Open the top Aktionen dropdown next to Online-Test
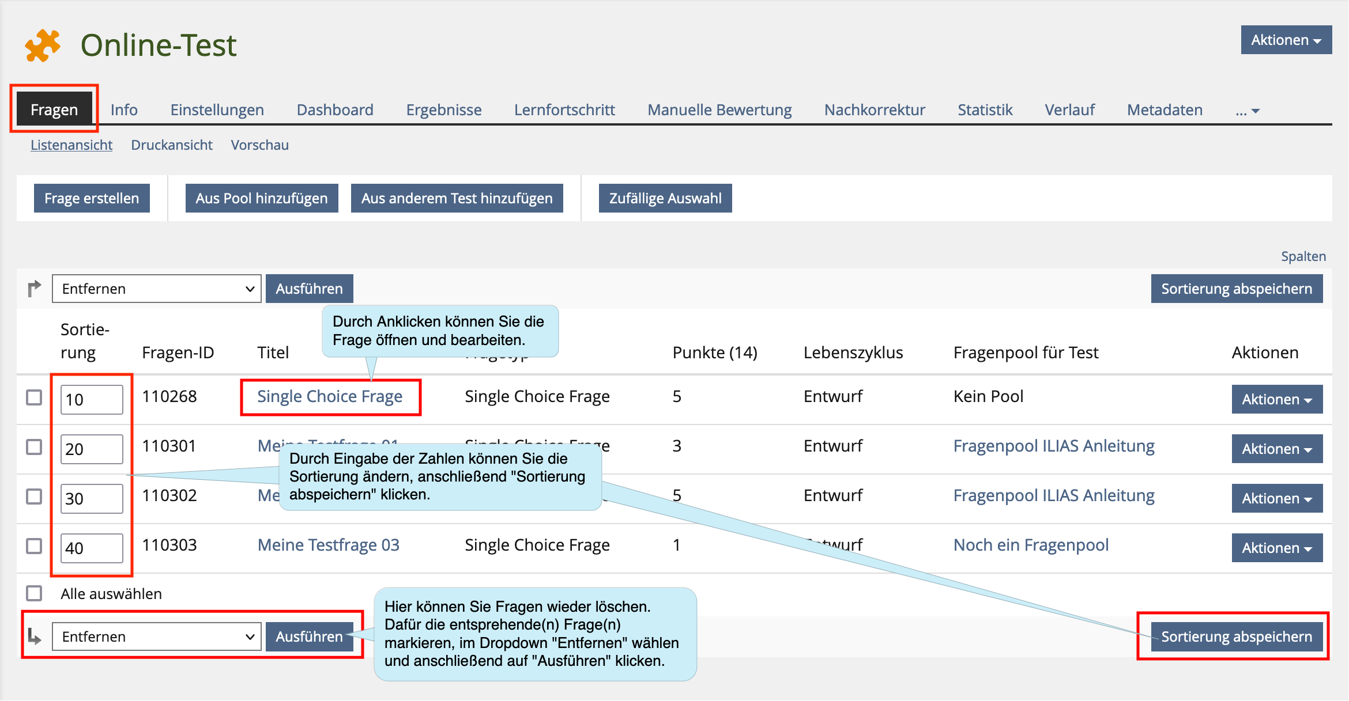This screenshot has height=701, width=1349. pos(1286,40)
